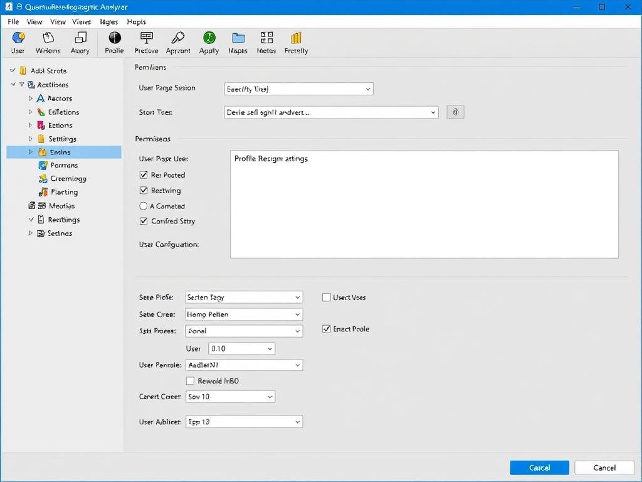Screen dimensions: 642x482
Task: Click the Fretelty chart icon
Action: (x=296, y=39)
